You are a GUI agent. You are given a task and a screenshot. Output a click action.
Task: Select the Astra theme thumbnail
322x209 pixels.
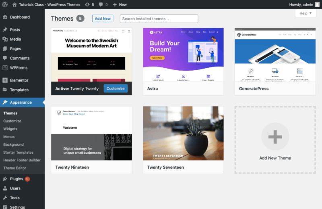[x=183, y=55]
